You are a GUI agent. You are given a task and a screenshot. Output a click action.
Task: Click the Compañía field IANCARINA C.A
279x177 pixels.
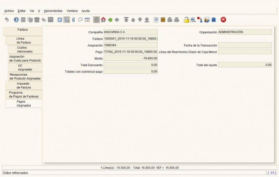pyautogui.click(x=130, y=32)
